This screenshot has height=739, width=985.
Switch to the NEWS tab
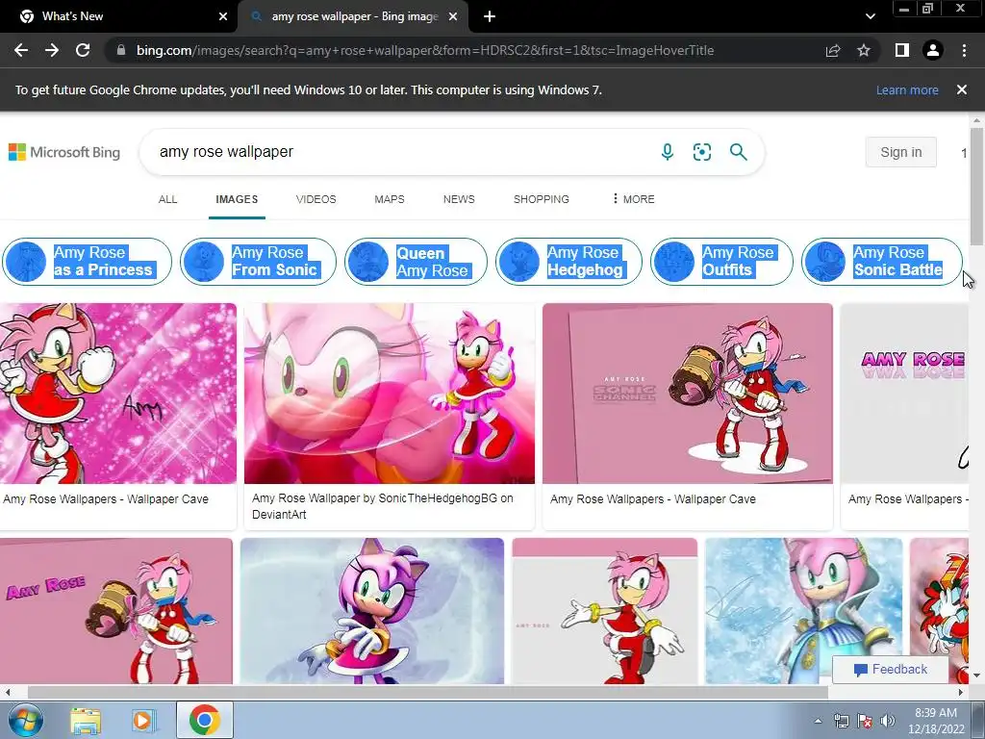click(x=459, y=199)
